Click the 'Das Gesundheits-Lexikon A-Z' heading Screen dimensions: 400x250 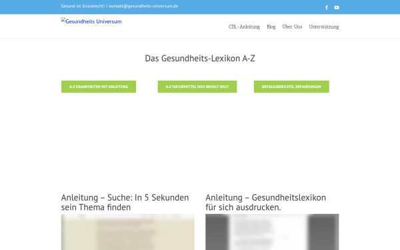click(x=200, y=59)
